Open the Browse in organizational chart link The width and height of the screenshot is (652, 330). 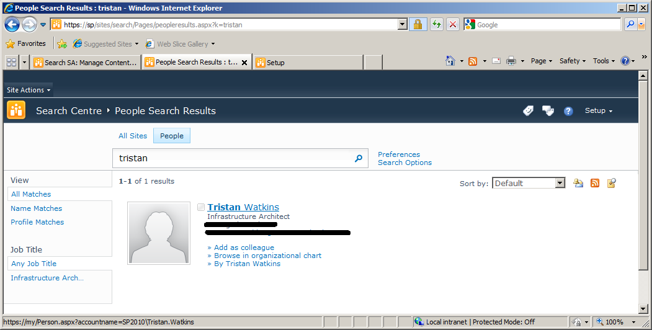[267, 256]
